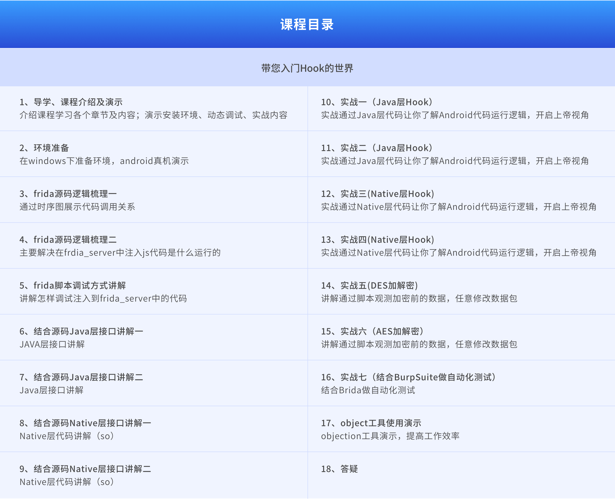Open lesson 3 frida源码逻辑梳理一
Viewport: 615px width, 499px height.
(x=68, y=194)
